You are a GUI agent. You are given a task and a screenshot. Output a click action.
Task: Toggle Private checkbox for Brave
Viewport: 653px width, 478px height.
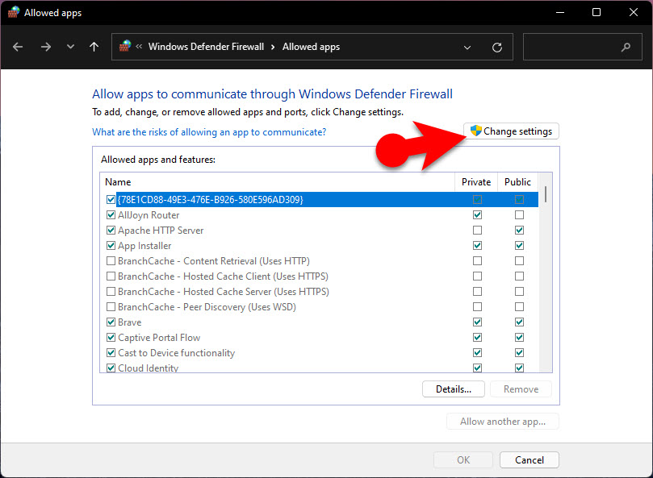[x=477, y=322]
